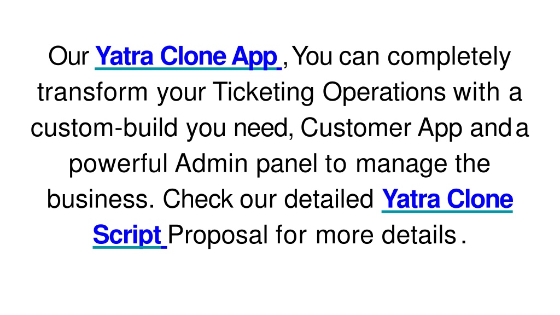Click the word 'Admin'
Image resolution: width=560 pixels, height=315 pixels.
[212, 164]
